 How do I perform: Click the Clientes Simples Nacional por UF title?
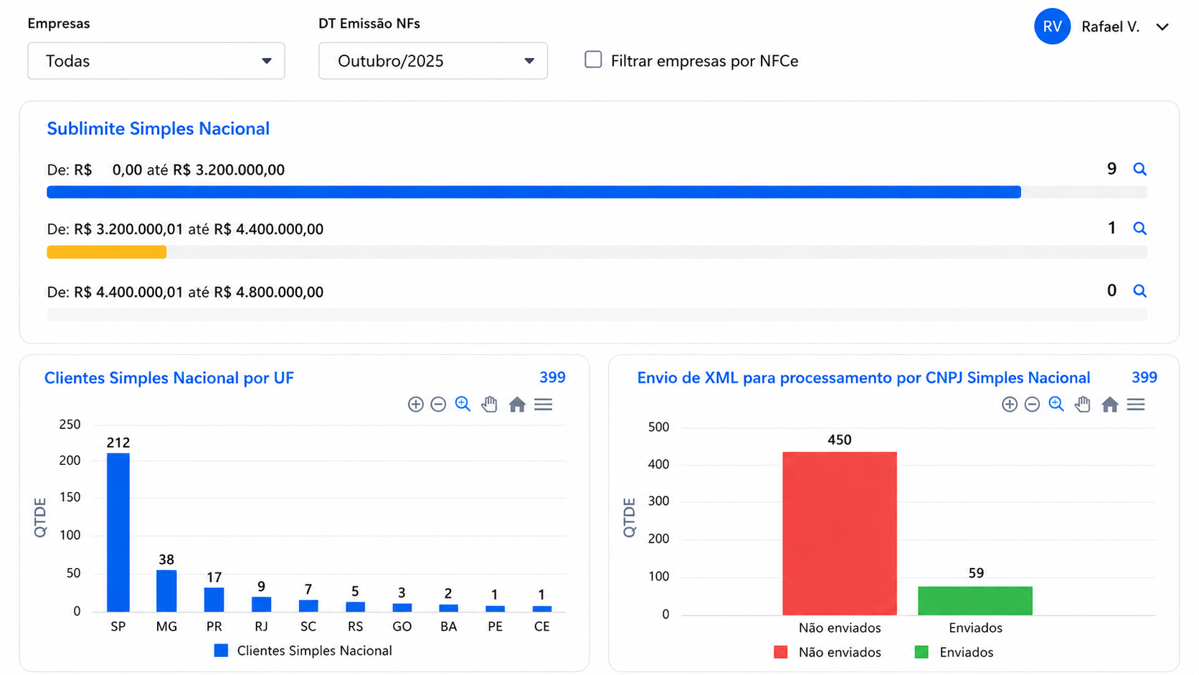[x=169, y=378]
